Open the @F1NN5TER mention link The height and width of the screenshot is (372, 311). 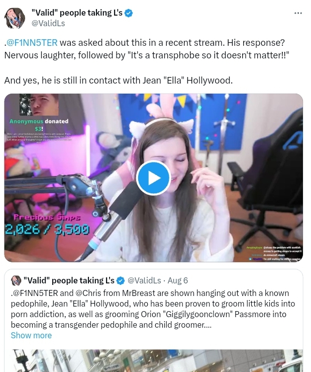point(32,43)
